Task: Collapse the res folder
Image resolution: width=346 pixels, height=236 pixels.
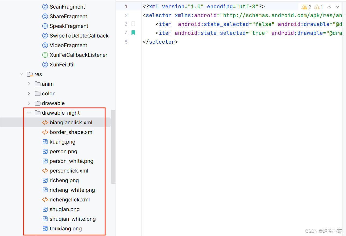Action: (21, 74)
